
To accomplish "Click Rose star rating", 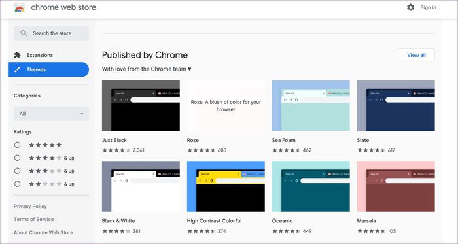I will 201,150.
